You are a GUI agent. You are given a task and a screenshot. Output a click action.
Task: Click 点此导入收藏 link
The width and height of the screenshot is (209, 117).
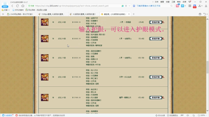[42, 10]
